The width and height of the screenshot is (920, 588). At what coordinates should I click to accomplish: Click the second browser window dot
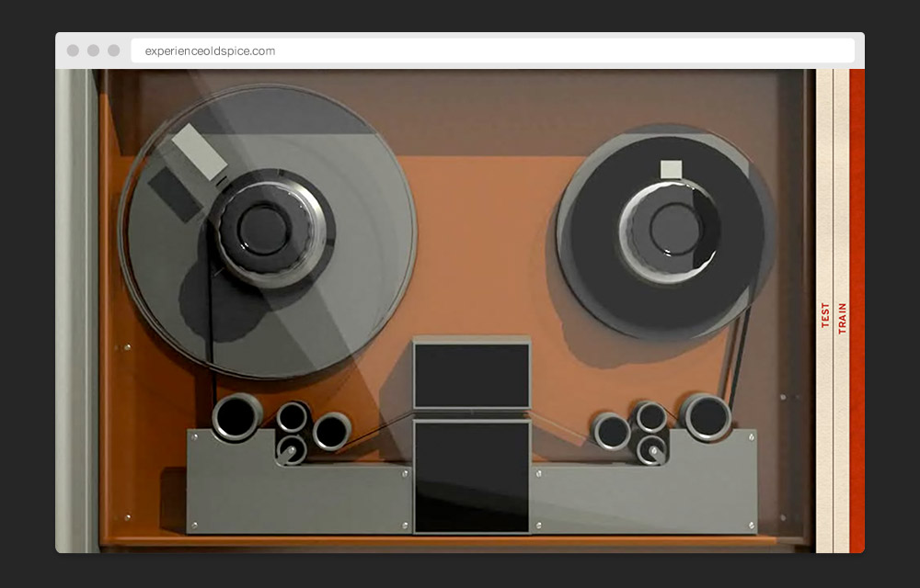click(93, 51)
